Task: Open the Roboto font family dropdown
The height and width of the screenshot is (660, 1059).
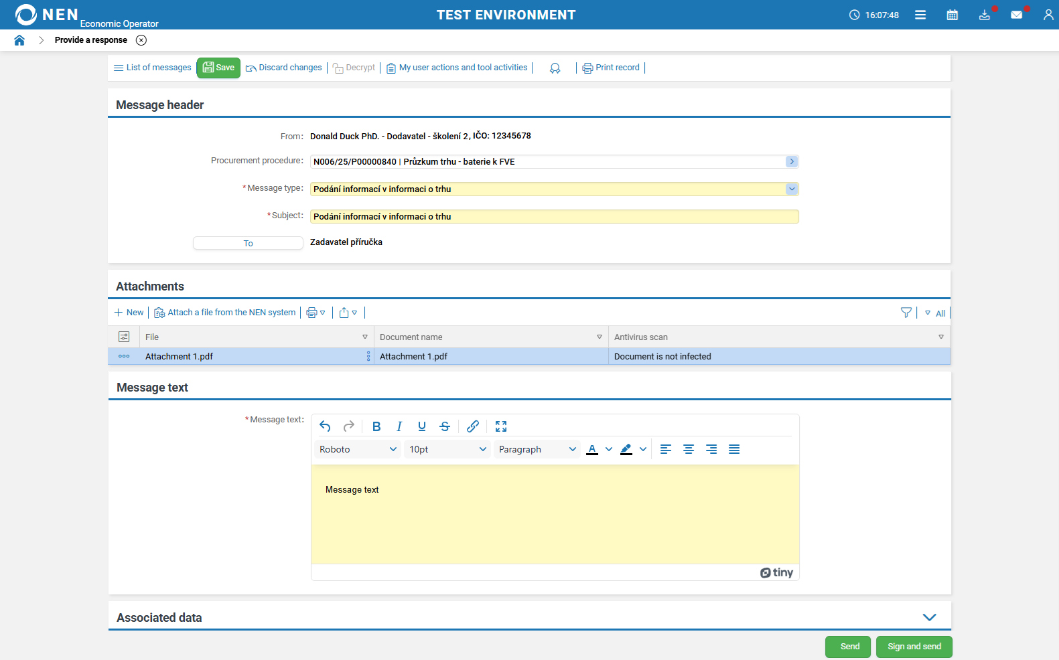Action: 358,449
